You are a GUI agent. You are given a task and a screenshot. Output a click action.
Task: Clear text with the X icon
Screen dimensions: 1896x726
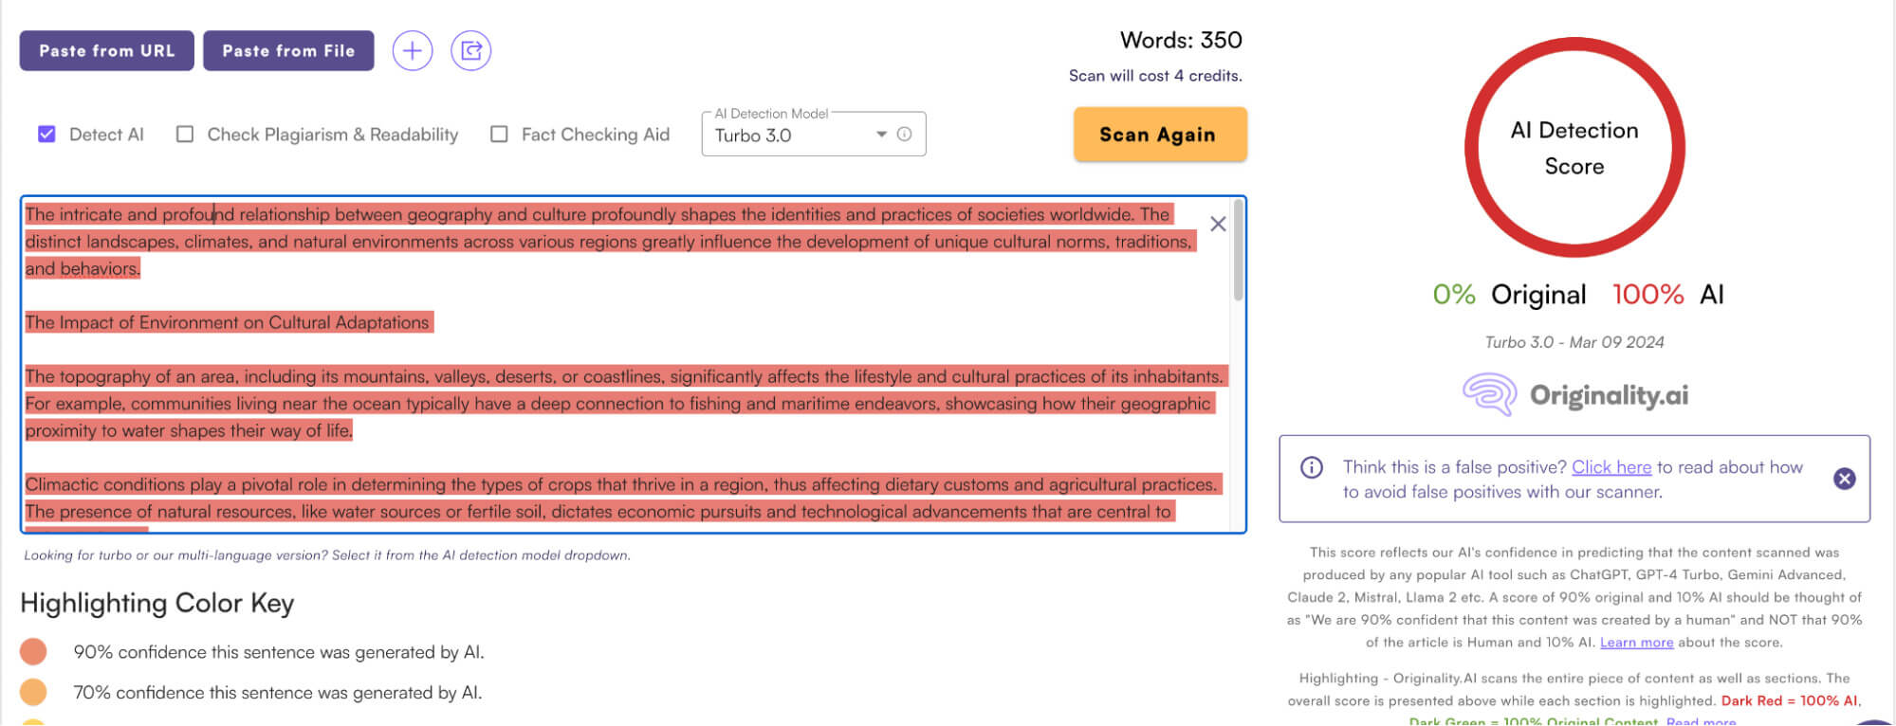(x=1218, y=224)
